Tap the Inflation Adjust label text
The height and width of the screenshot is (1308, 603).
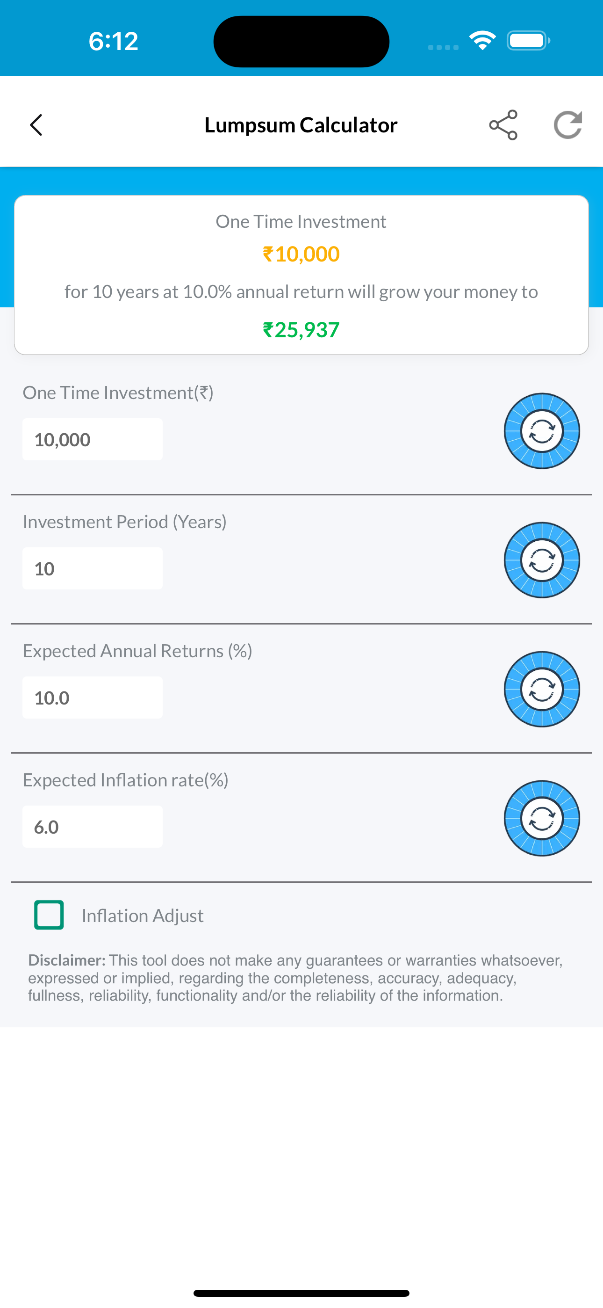(x=143, y=916)
